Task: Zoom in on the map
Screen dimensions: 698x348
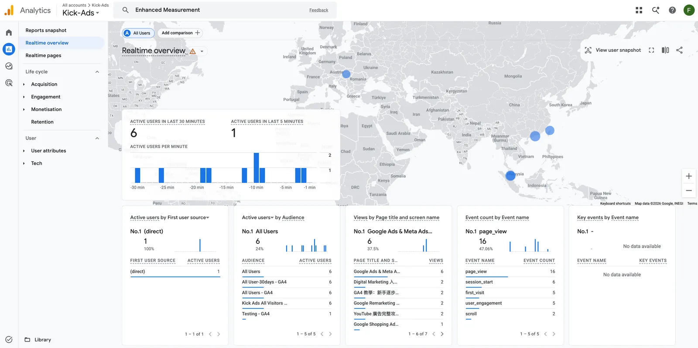Action: 689,176
